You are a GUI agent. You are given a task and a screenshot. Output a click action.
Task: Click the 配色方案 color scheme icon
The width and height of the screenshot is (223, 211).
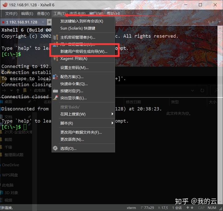coord(55,77)
